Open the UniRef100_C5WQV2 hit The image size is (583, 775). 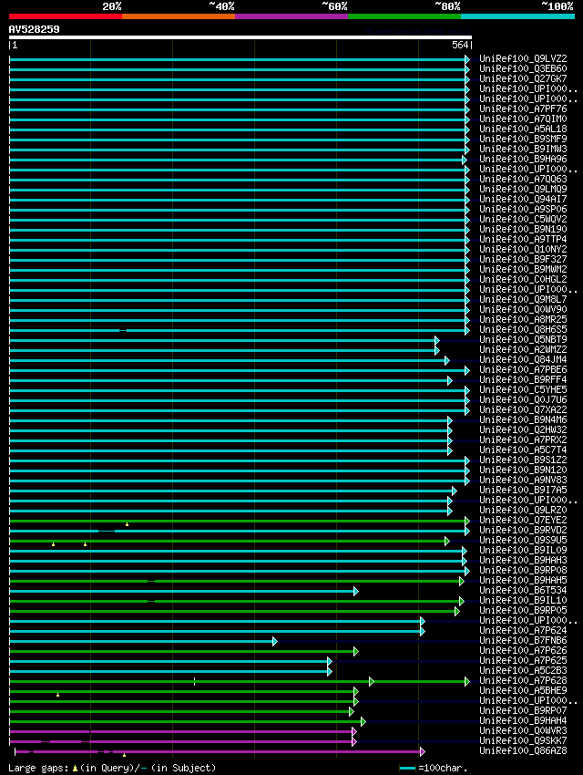tap(523, 219)
